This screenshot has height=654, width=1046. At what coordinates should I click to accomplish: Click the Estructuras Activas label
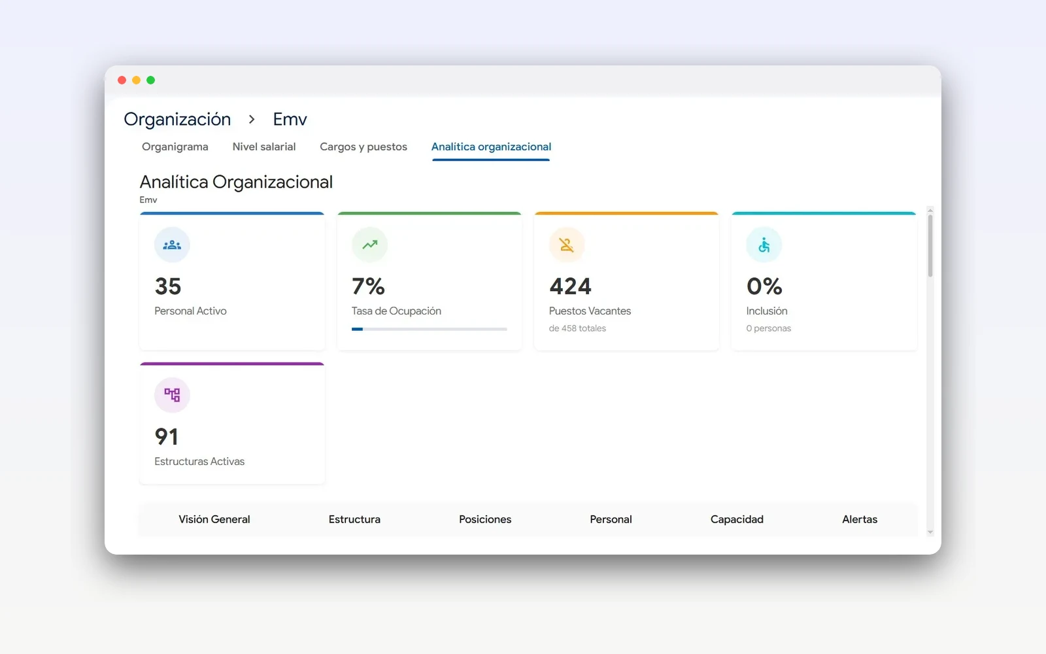pyautogui.click(x=199, y=462)
